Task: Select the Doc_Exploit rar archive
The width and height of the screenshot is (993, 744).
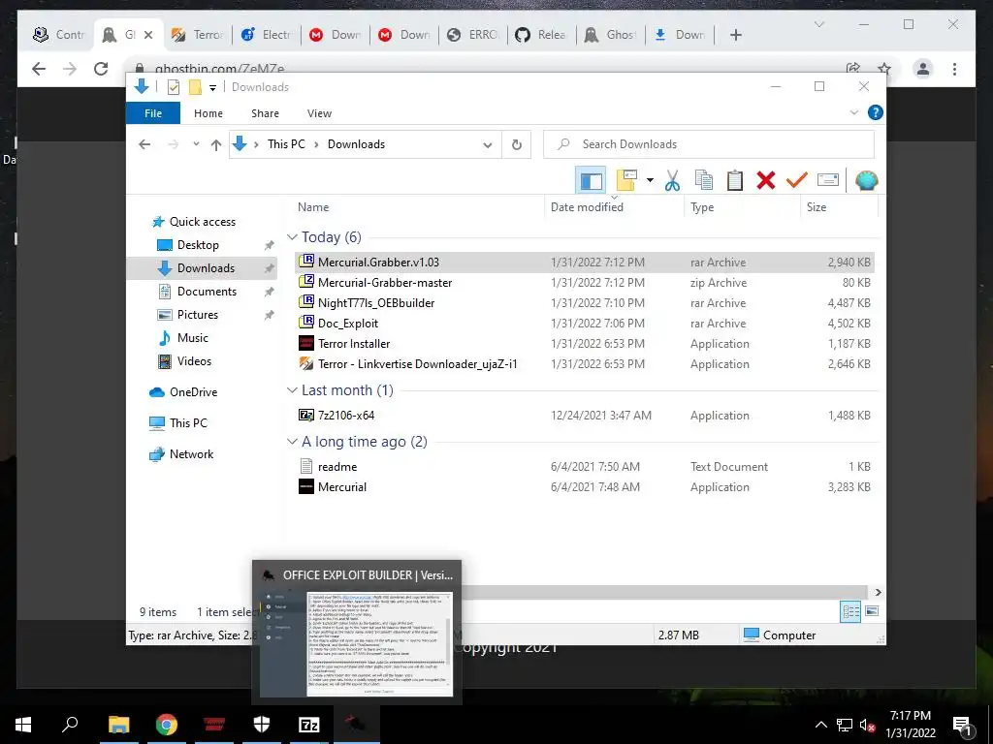Action: (585, 324)
